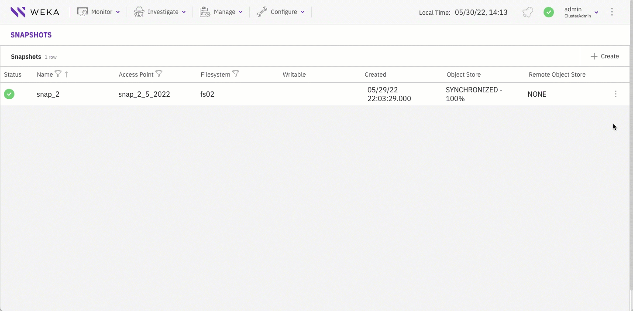The width and height of the screenshot is (633, 311).
Task: Expand the Configure menu chevron
Action: point(303,12)
